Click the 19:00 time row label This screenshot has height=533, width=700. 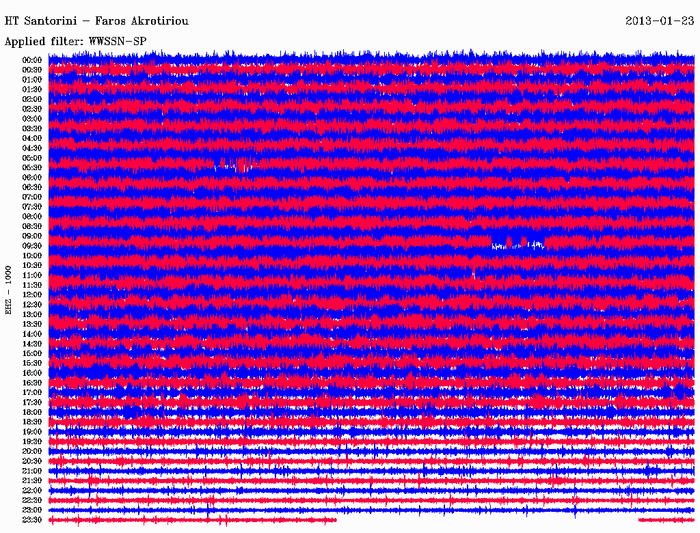pyautogui.click(x=32, y=432)
